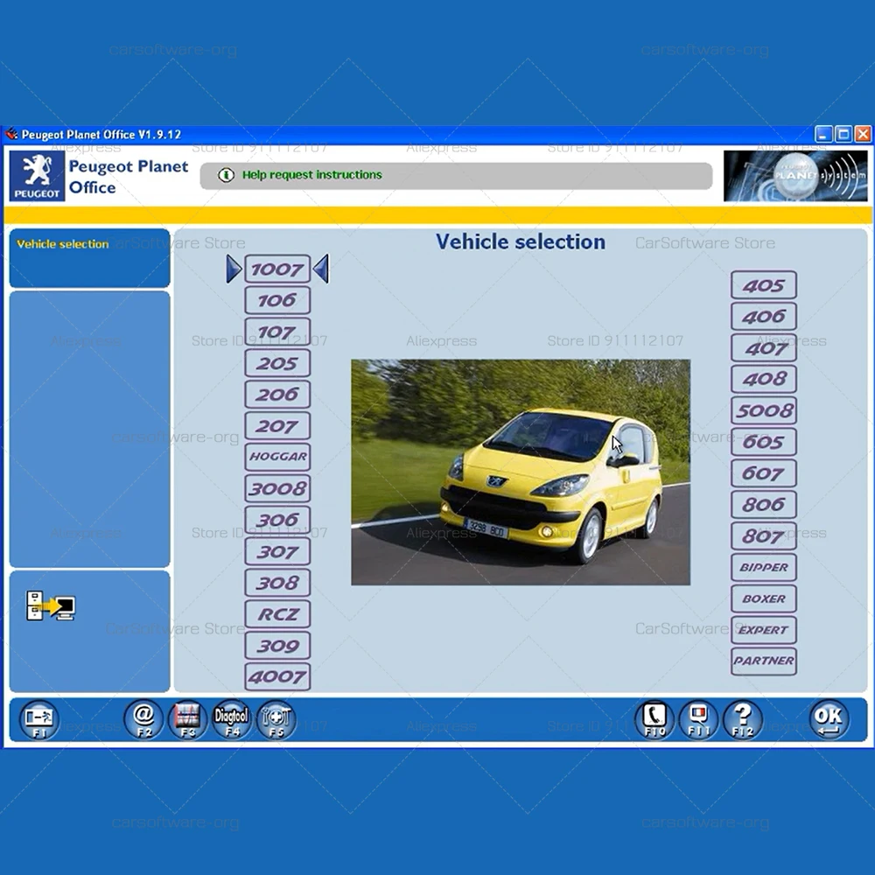Pick the 206 model button

(277, 395)
